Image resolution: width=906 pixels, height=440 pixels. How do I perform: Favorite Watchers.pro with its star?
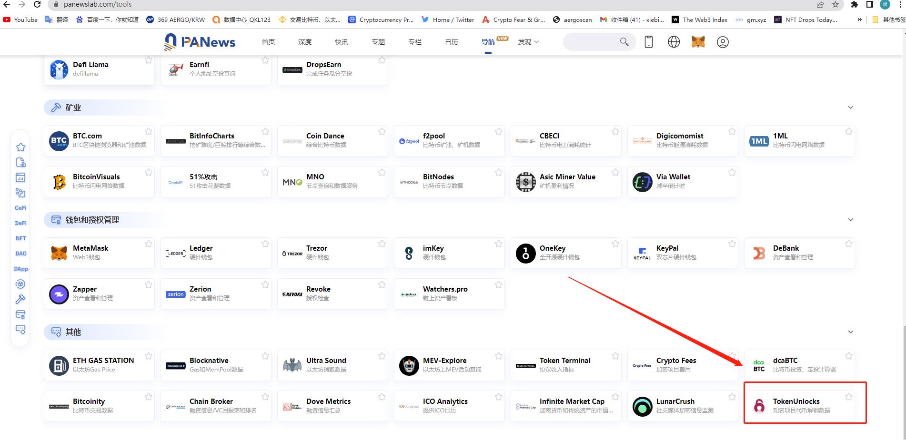click(x=499, y=284)
